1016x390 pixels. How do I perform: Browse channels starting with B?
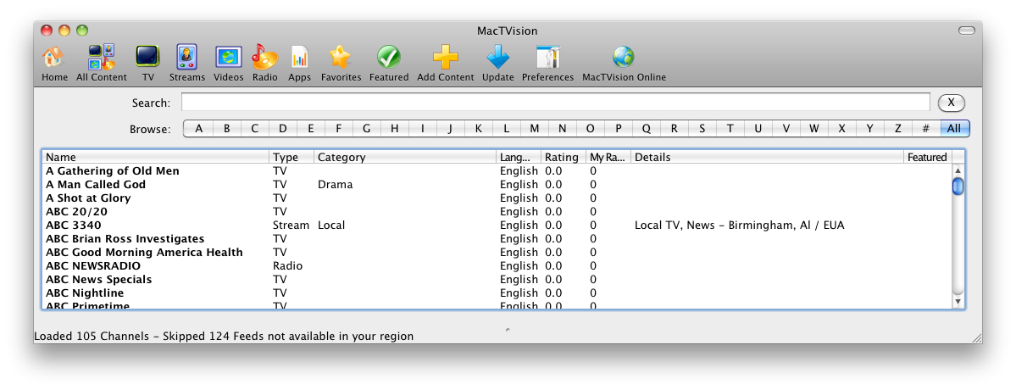click(x=227, y=129)
